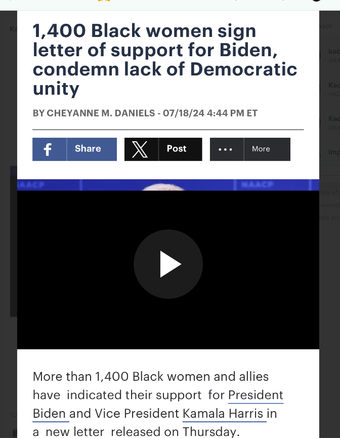Open the President Biden link

(x=158, y=404)
